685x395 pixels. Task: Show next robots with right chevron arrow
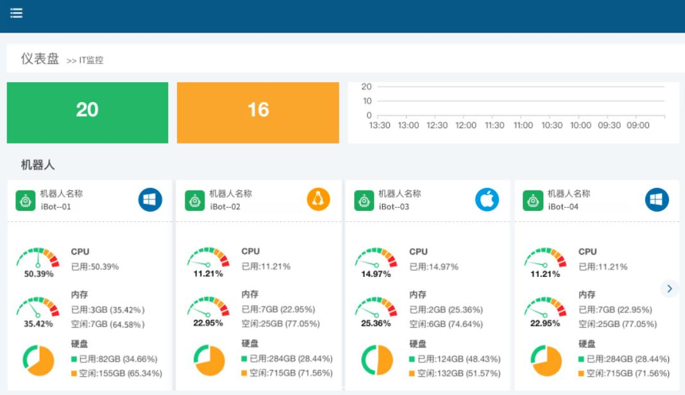pos(669,289)
